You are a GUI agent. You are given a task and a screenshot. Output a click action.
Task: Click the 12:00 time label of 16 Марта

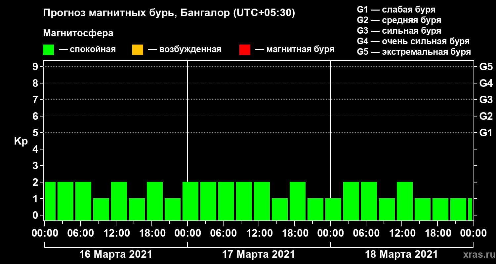(116, 233)
